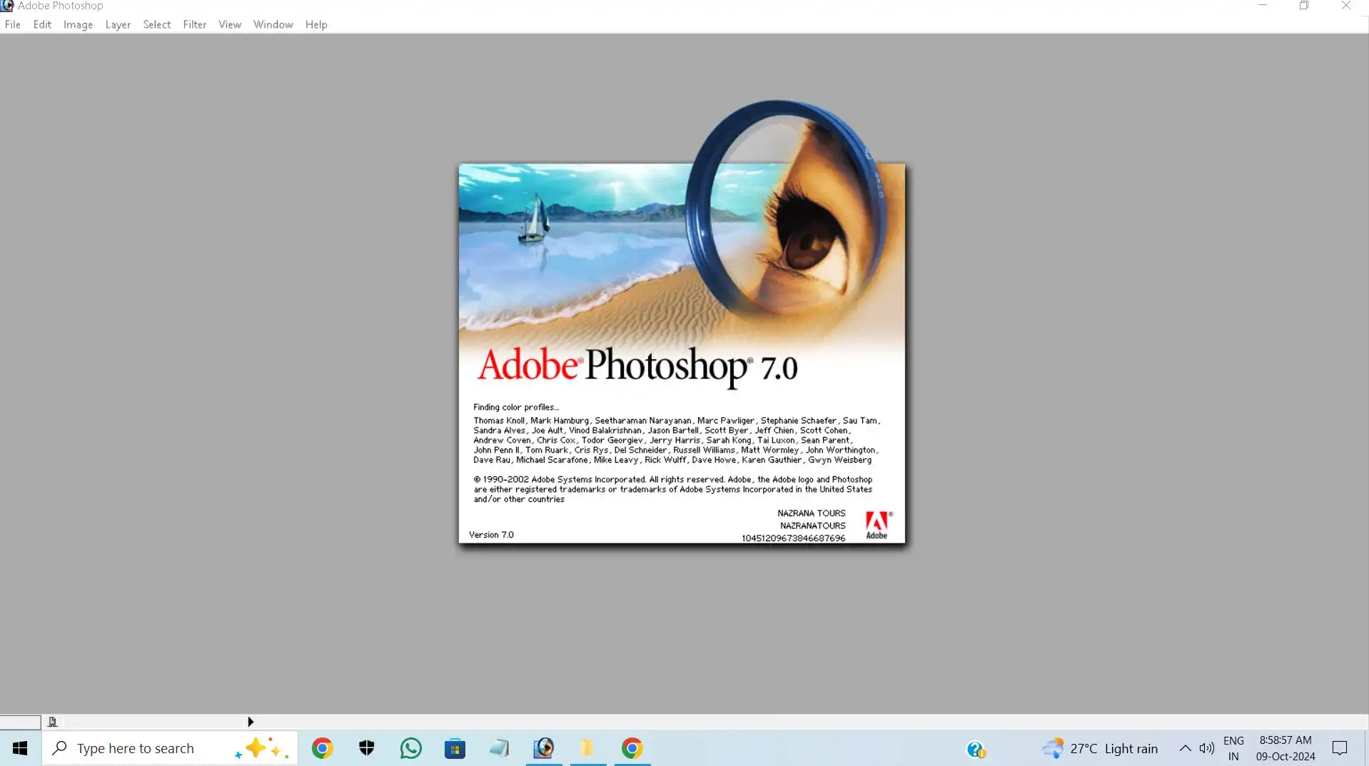Image resolution: width=1369 pixels, height=766 pixels.
Task: Open the Help menu
Action: (x=316, y=24)
